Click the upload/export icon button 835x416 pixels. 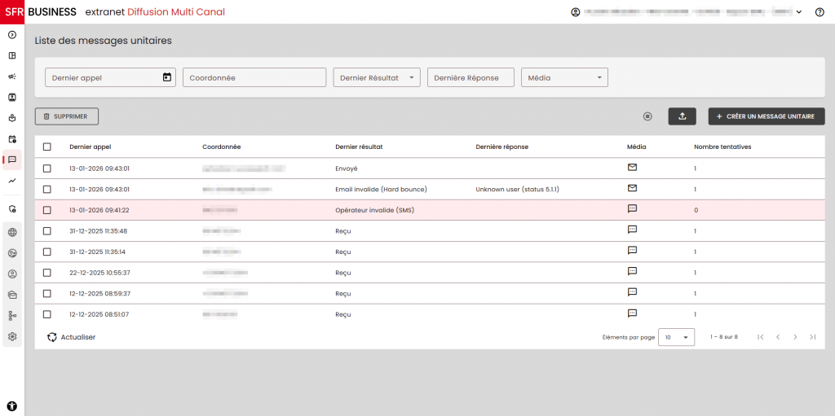point(682,116)
